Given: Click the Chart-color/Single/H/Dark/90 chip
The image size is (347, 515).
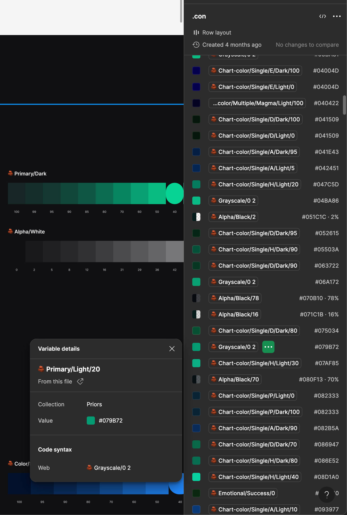Looking at the screenshot, I should coord(254,249).
